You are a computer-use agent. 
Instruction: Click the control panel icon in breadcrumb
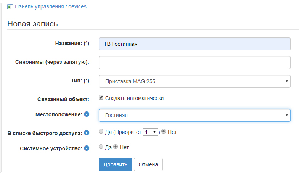[10, 6]
